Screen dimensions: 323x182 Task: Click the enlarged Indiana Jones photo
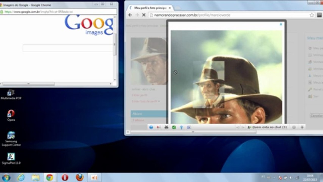(226, 77)
